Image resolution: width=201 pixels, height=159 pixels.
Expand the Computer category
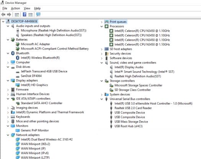tap(8, 62)
